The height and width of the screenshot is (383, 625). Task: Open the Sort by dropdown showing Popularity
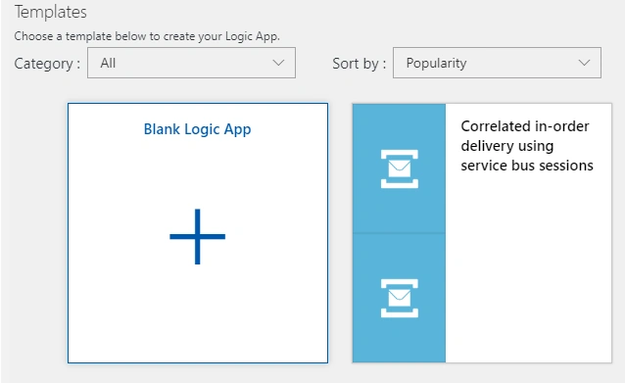pyautogui.click(x=497, y=63)
